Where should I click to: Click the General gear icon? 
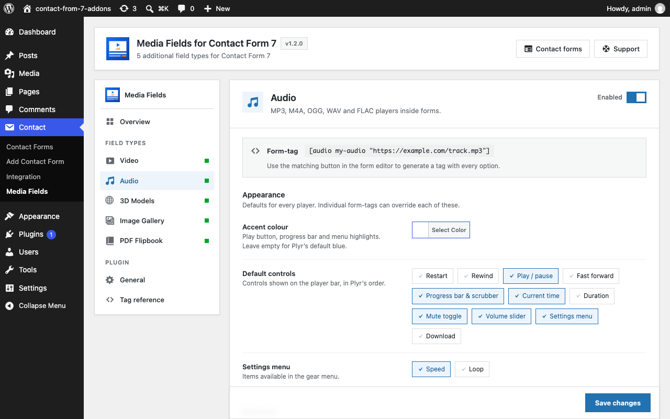(x=110, y=280)
